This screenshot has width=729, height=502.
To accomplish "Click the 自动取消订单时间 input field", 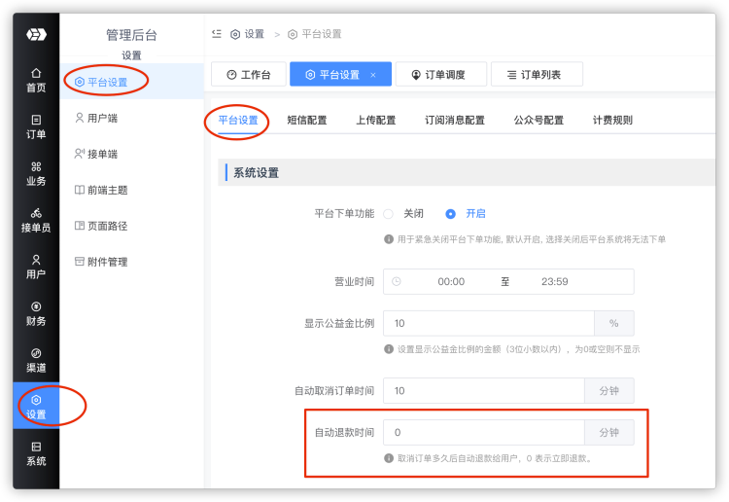I will click(484, 391).
